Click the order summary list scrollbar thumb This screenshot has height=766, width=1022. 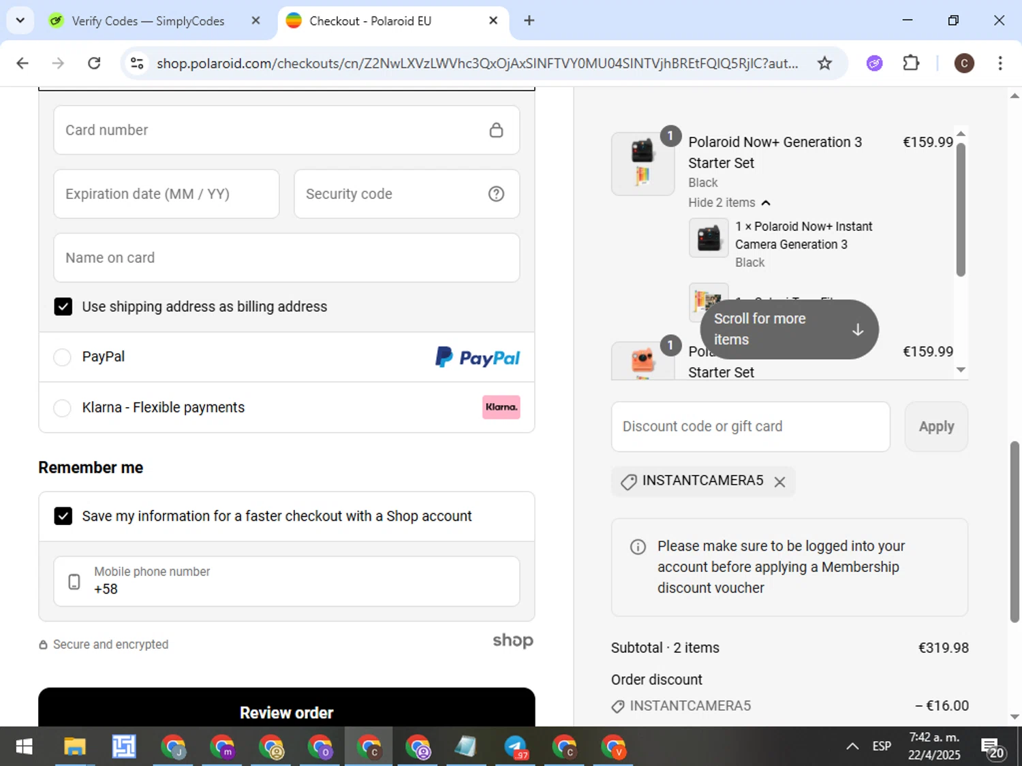961,209
